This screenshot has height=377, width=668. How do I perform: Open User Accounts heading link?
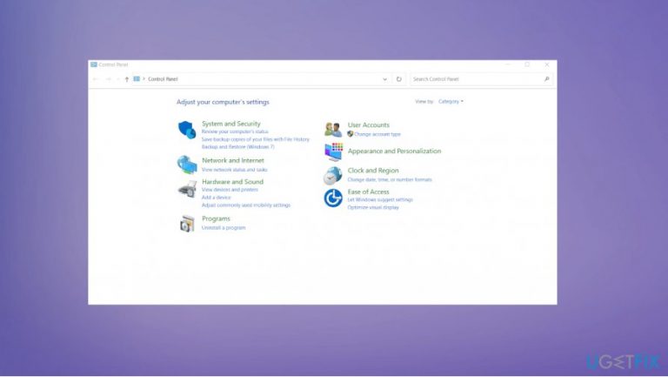tap(369, 125)
